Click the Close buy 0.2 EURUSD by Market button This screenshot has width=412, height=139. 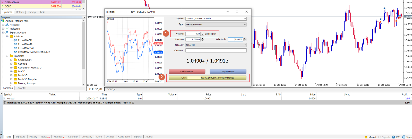coord(208,78)
